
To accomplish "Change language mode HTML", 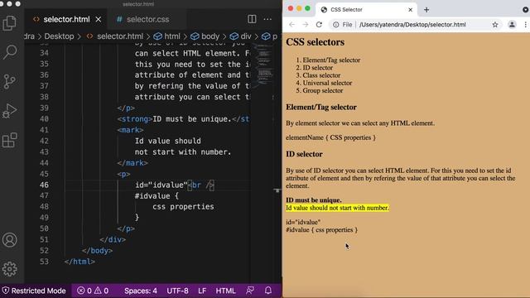I will (x=225, y=291).
